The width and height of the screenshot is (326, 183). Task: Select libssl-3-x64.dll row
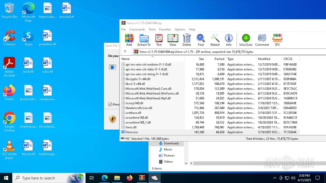point(210,84)
